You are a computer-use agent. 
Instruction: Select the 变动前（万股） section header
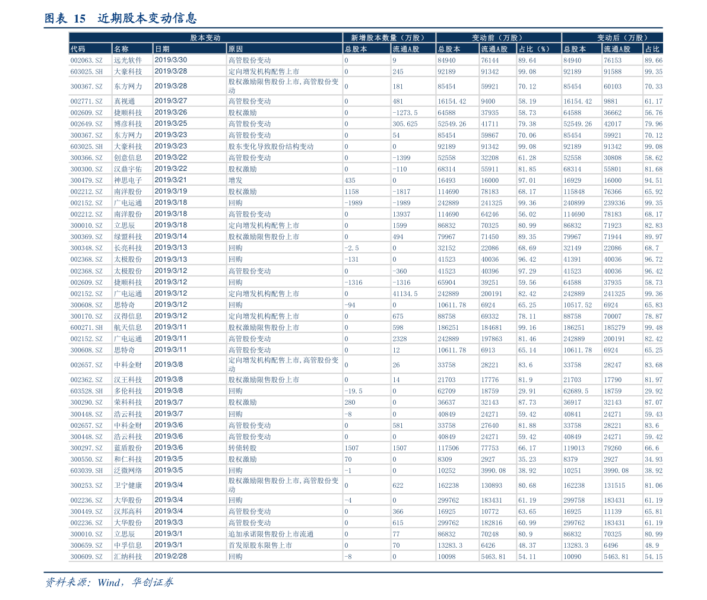pos(497,37)
